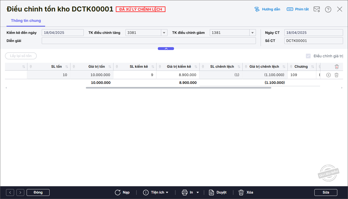Expand the In print options arrow

198,192
